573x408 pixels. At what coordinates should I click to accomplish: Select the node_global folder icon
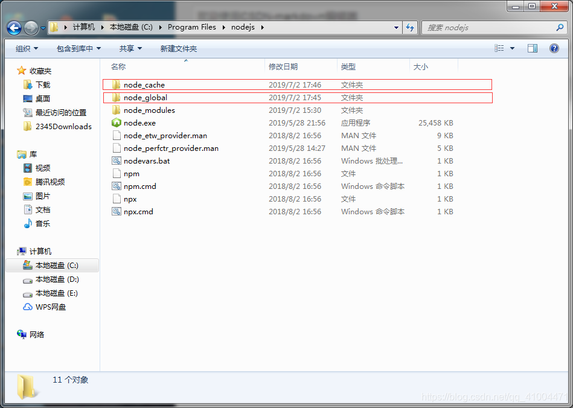pos(116,98)
